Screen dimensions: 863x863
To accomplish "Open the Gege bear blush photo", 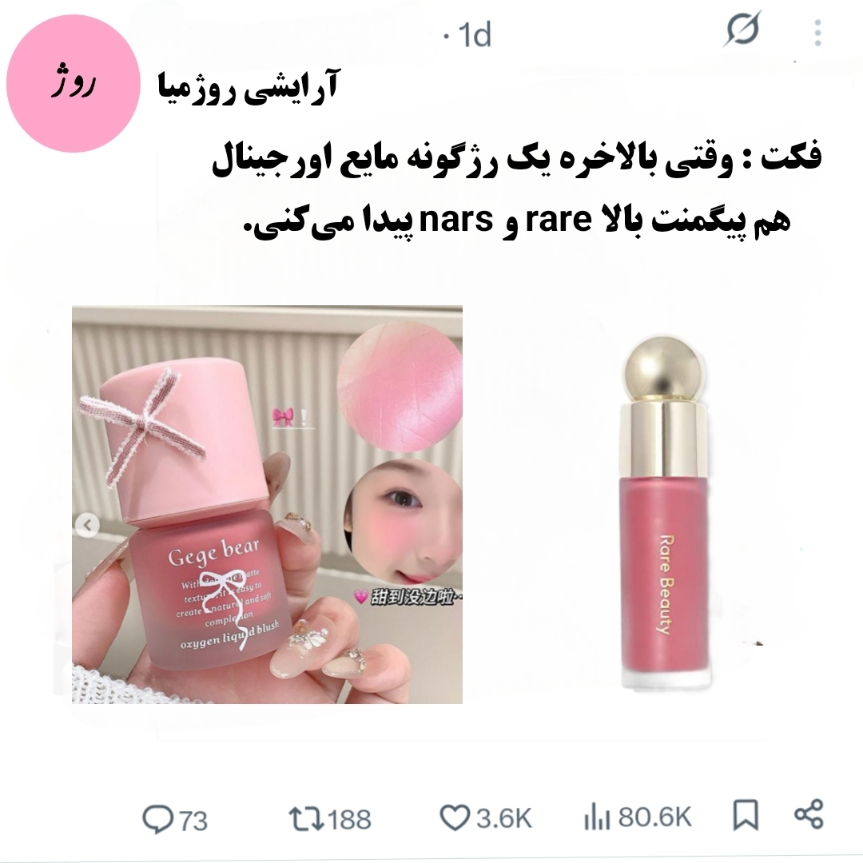I will tap(267, 505).
